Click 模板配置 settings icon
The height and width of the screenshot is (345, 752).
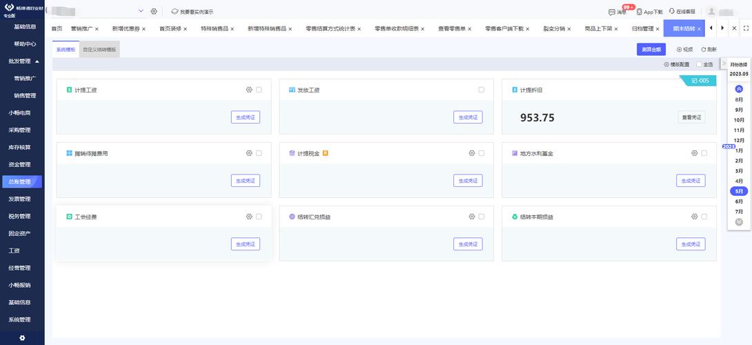[666, 64]
